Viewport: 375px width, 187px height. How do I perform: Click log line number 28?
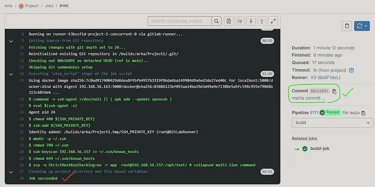tap(22, 178)
